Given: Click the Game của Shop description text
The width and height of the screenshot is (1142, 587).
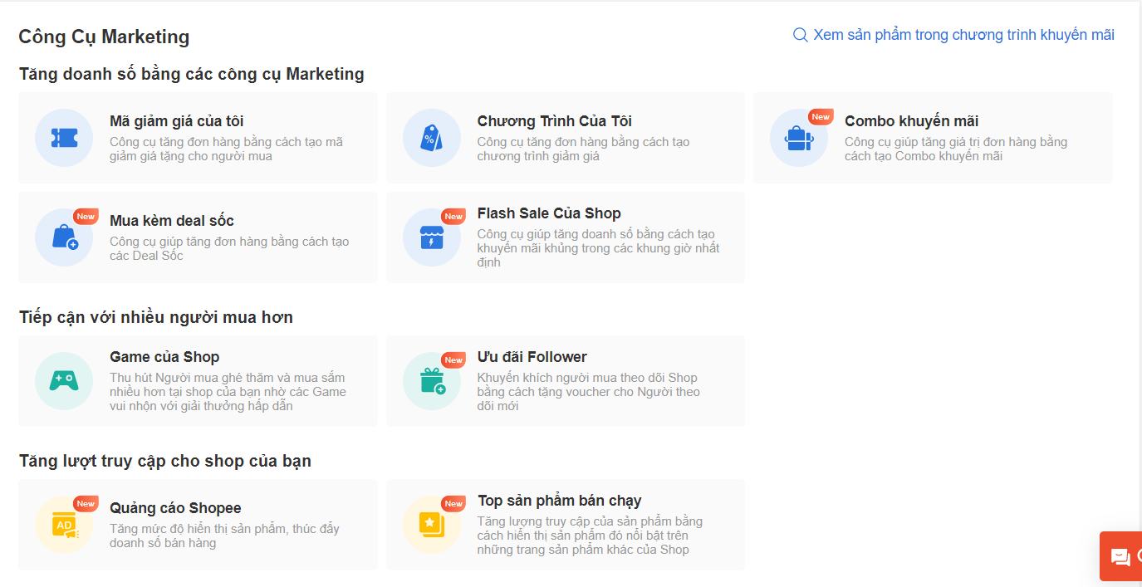Looking at the screenshot, I should 228,392.
